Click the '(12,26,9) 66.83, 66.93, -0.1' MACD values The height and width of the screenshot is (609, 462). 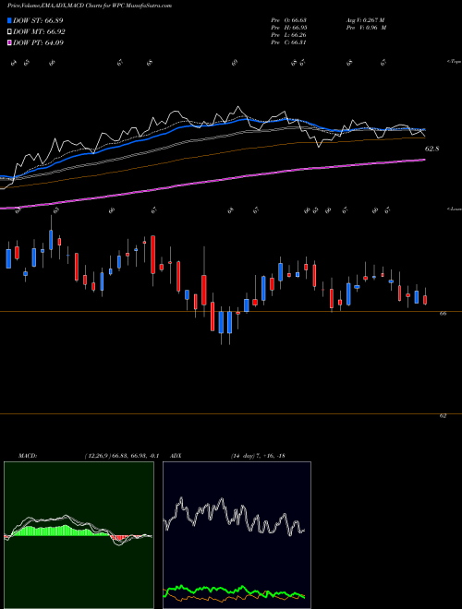tap(121, 456)
